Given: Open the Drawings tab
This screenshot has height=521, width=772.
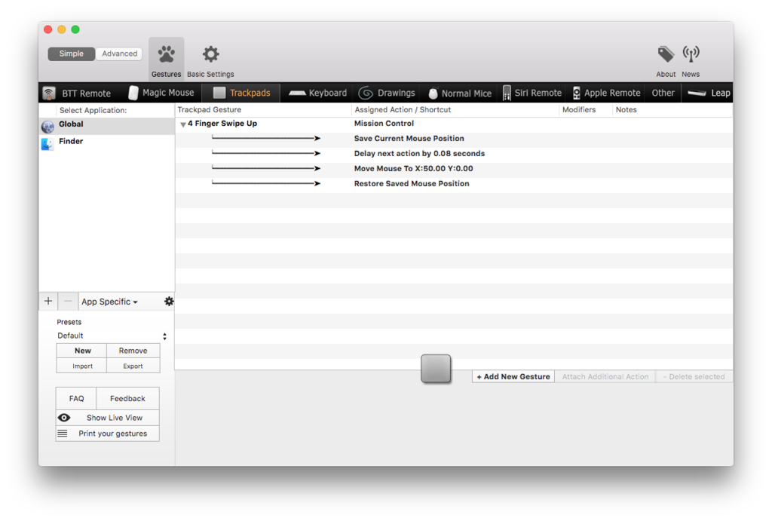Looking at the screenshot, I should (x=387, y=93).
